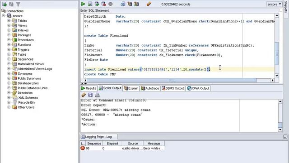Viewport: 289px width, 163px height.
Task: Select XML Schemas tree item
Action: tap(28, 98)
